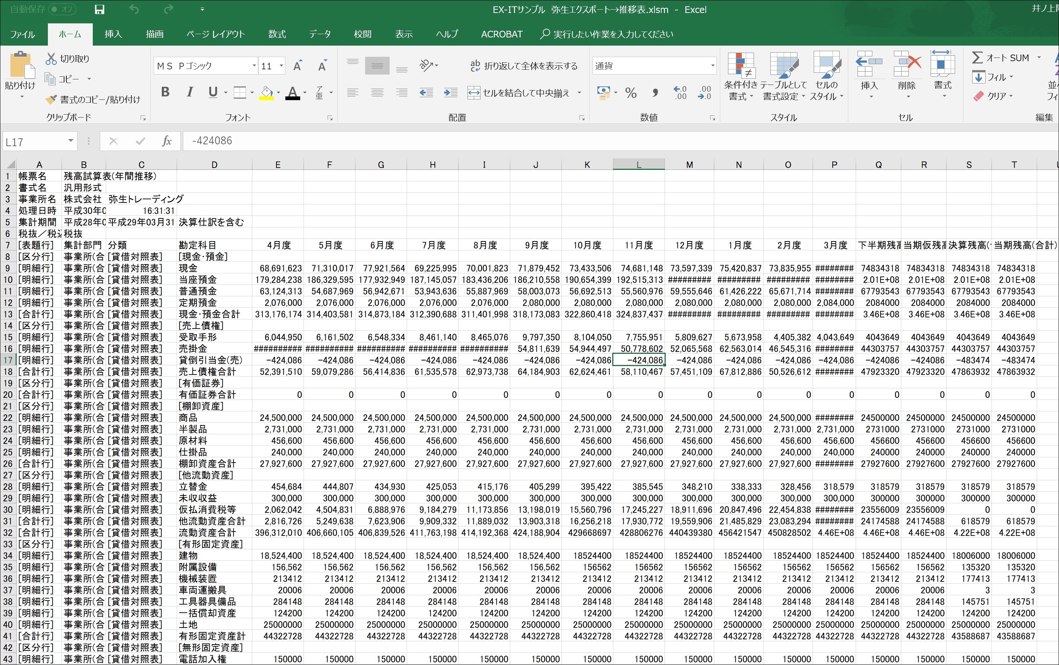Expand the number format 通貨 dropdown
The width and height of the screenshot is (1059, 665).
[712, 66]
